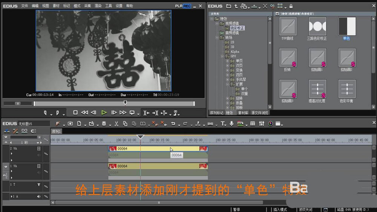377x212 pixels.
Task: Click the Redo arrow icon
Action: pos(185,124)
